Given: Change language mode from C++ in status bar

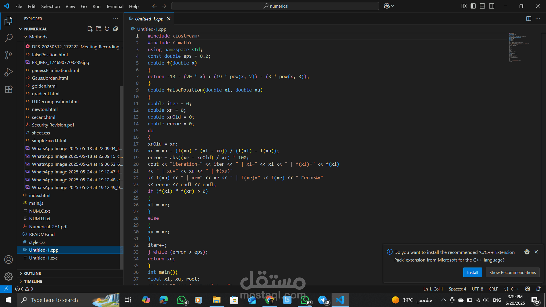Looking at the screenshot, I should coord(515,289).
